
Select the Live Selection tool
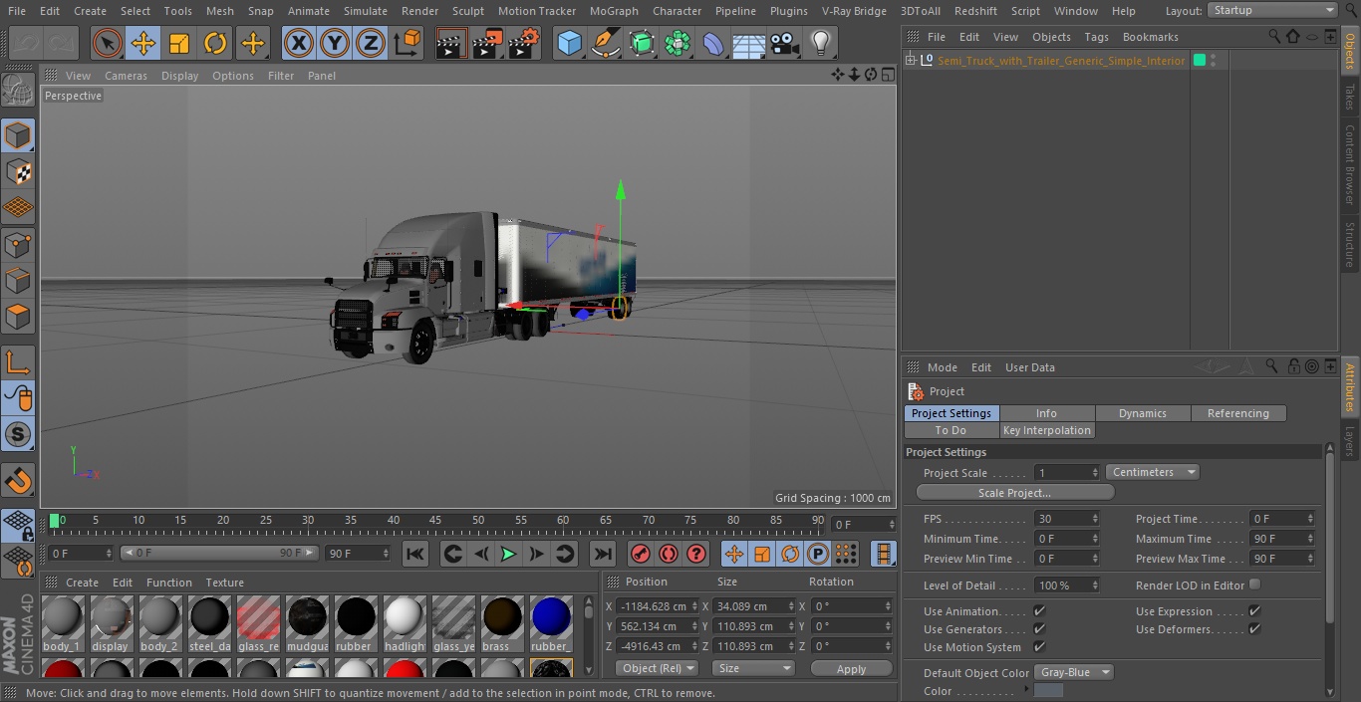[x=108, y=43]
